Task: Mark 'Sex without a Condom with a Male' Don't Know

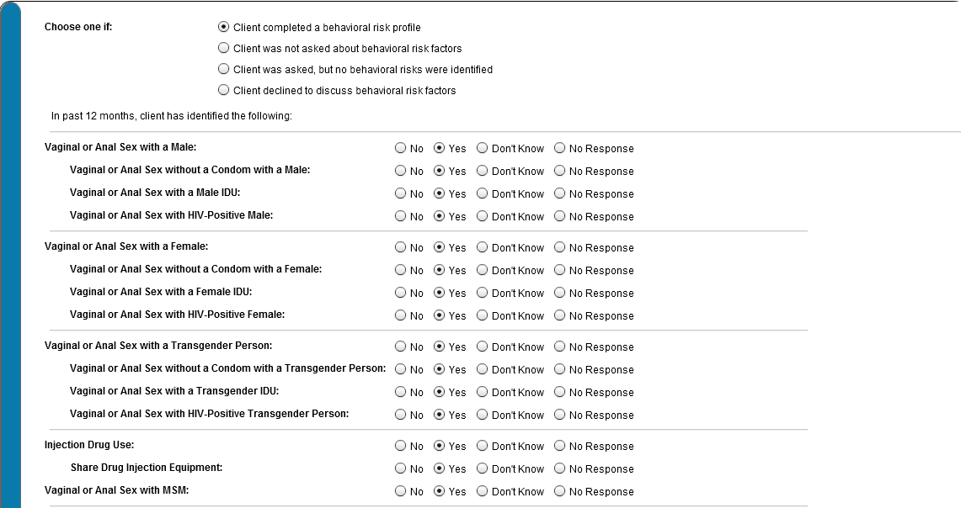Action: click(x=482, y=171)
